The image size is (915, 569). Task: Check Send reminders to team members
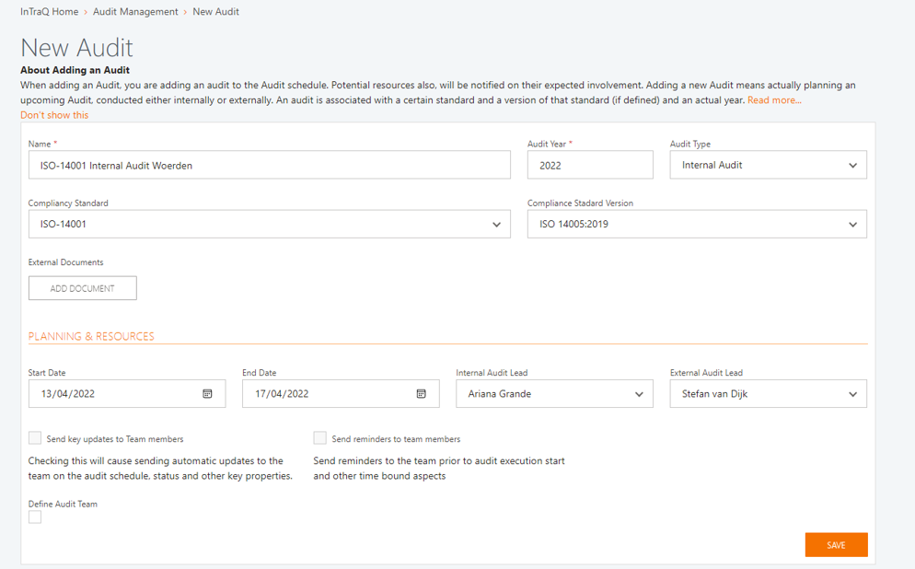(x=319, y=438)
